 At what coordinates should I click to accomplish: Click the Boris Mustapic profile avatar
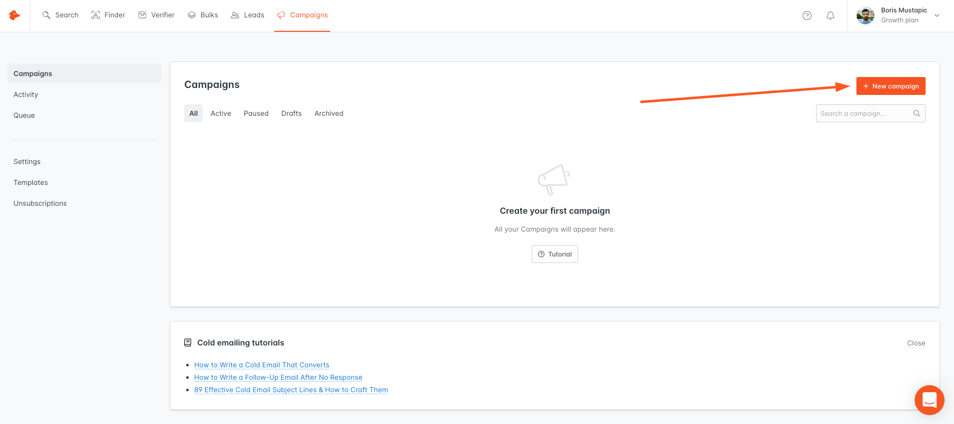[865, 15]
